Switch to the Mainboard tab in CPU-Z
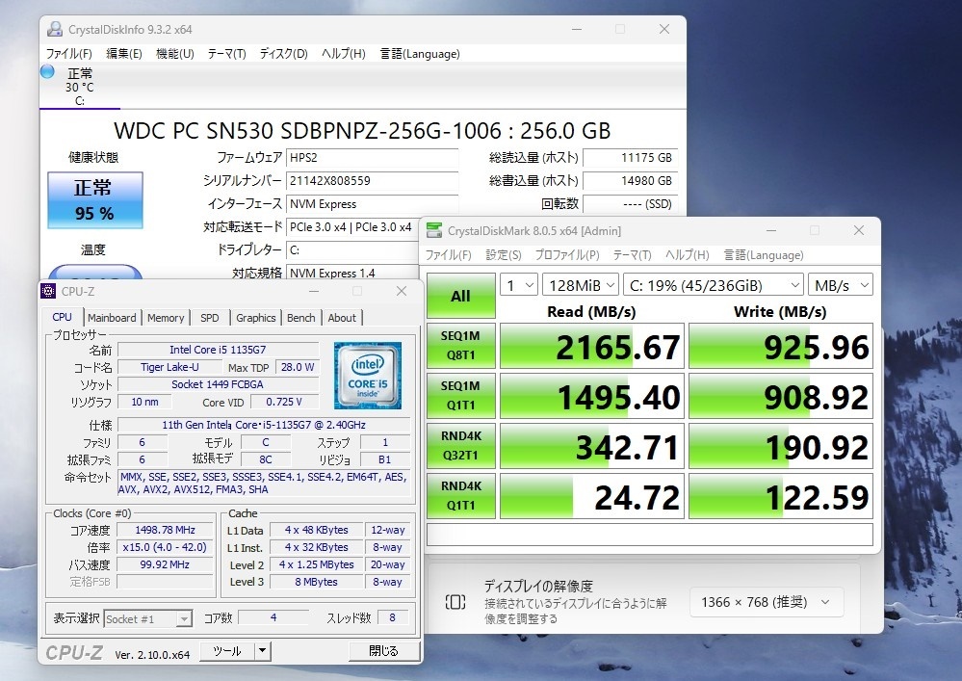 (x=112, y=318)
